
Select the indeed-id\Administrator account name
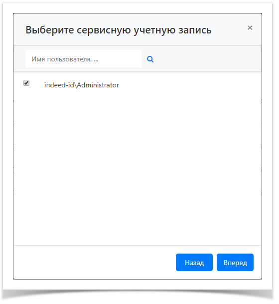[81, 85]
